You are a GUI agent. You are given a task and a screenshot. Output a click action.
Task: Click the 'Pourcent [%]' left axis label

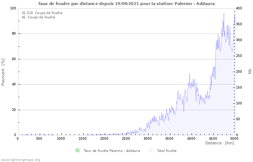[3, 72]
